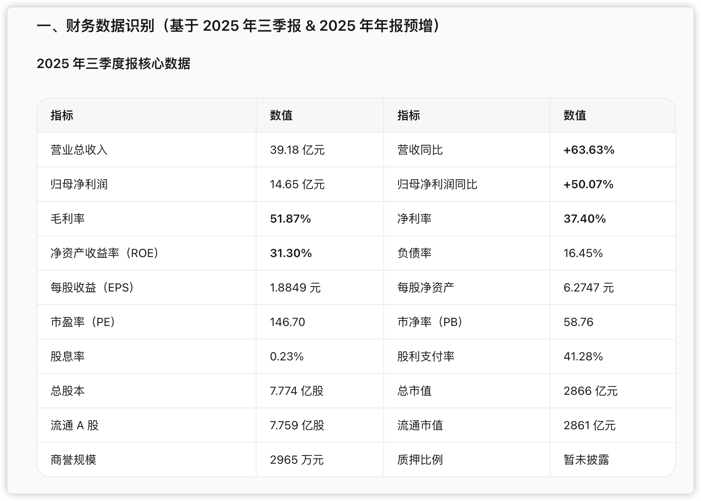
Task: Click the 毛利率 label
Action: pyautogui.click(x=68, y=219)
